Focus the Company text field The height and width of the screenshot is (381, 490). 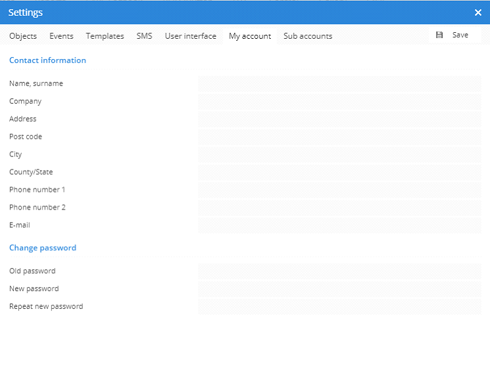point(339,102)
